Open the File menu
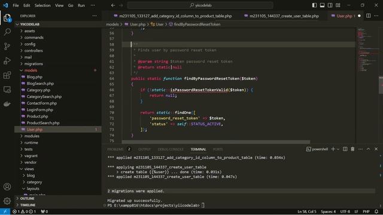Viewport: 383px width, 215px height. (16, 5)
